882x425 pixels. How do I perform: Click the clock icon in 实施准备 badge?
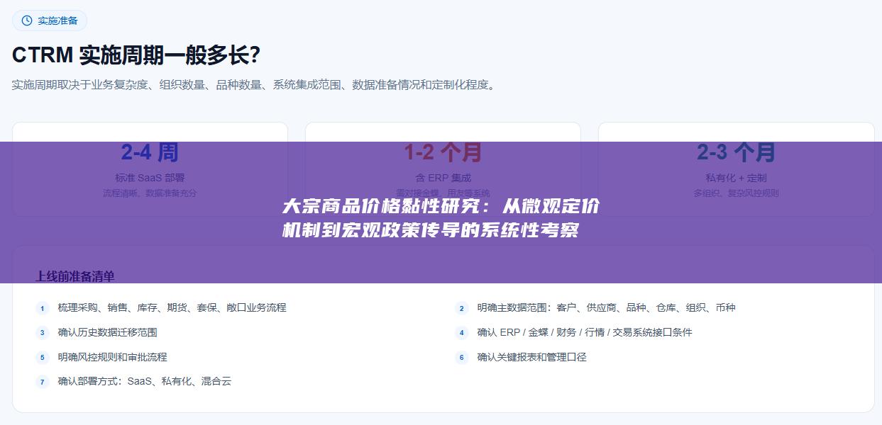(x=27, y=21)
